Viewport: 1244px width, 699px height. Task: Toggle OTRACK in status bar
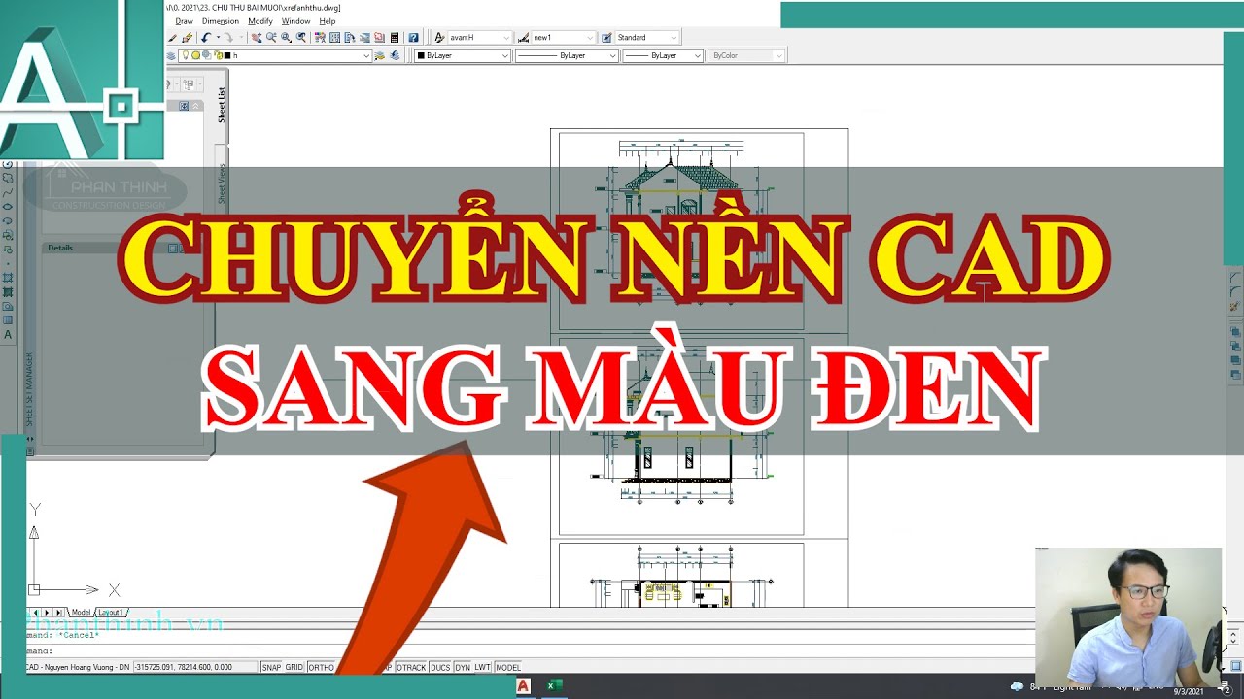coord(411,668)
